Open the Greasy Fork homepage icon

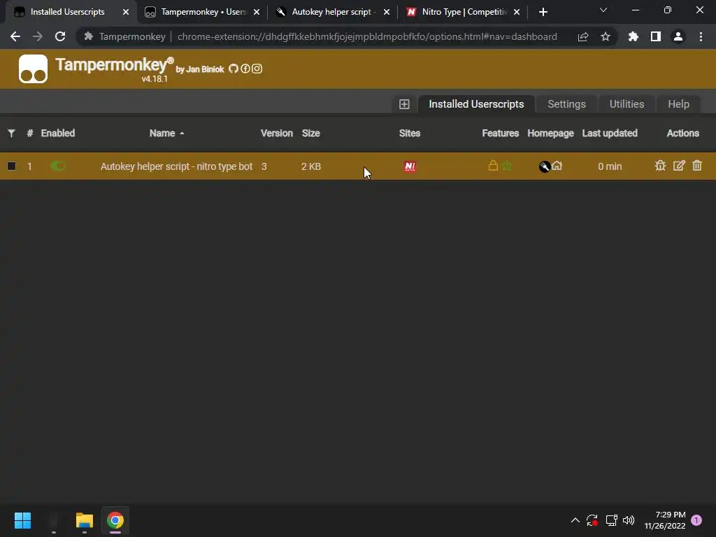[544, 166]
